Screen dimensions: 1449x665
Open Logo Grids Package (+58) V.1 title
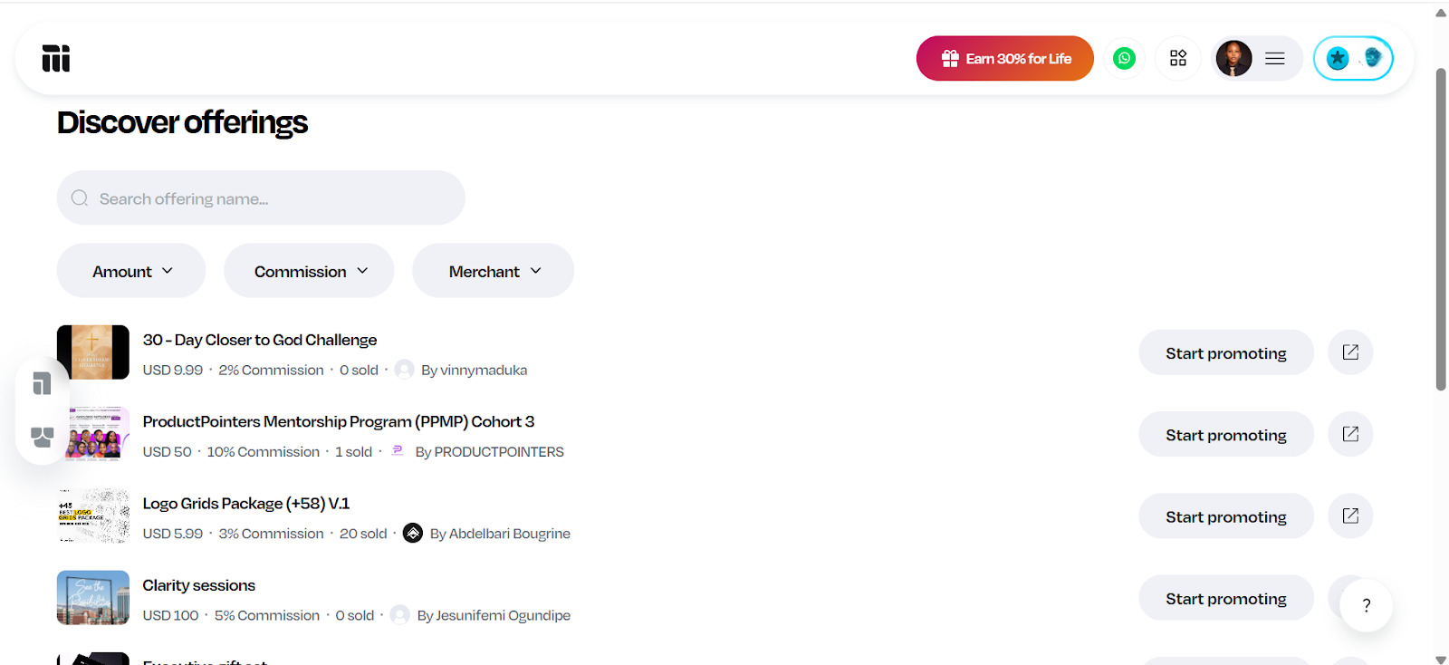pos(246,503)
